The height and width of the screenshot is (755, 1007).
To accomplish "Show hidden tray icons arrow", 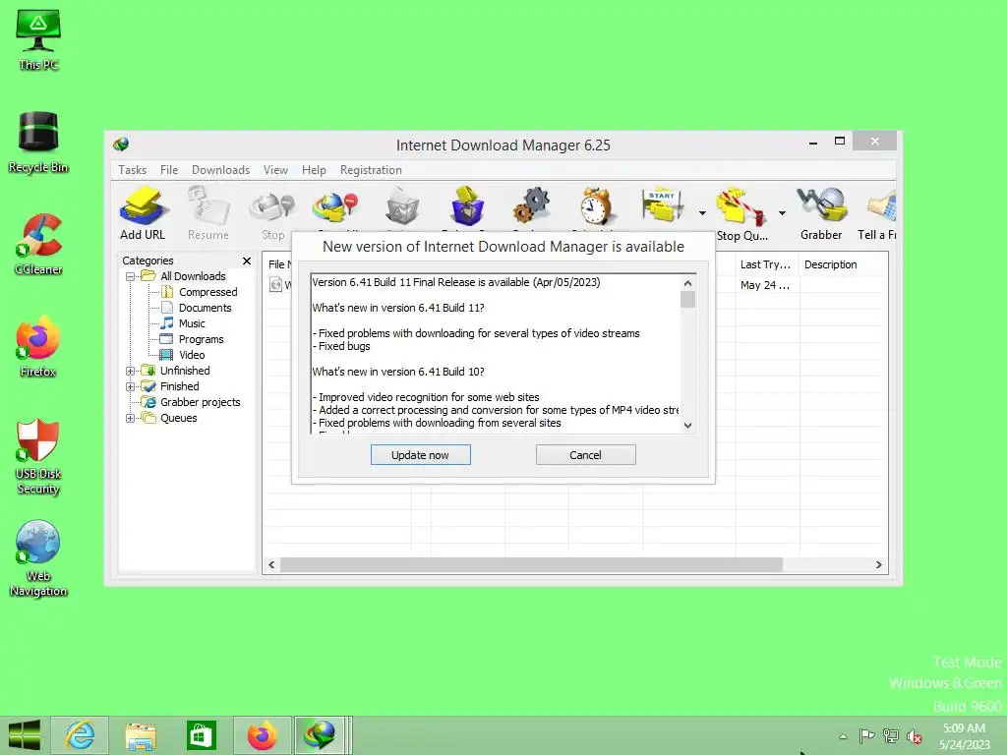I will point(843,736).
